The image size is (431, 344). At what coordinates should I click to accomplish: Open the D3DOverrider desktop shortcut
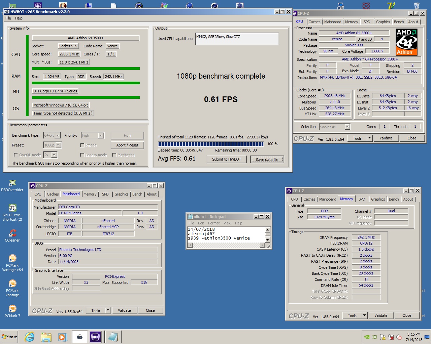pyautogui.click(x=12, y=185)
